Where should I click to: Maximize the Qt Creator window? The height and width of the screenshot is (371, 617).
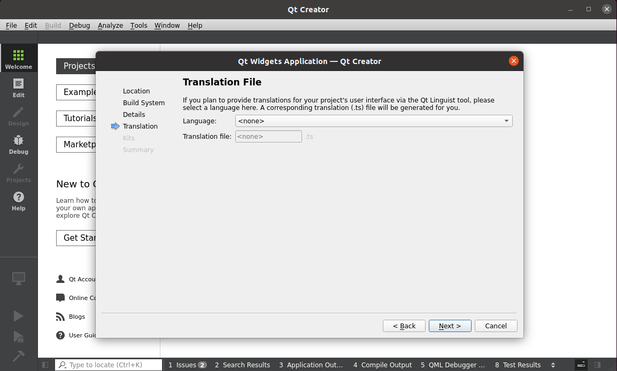tap(589, 9)
